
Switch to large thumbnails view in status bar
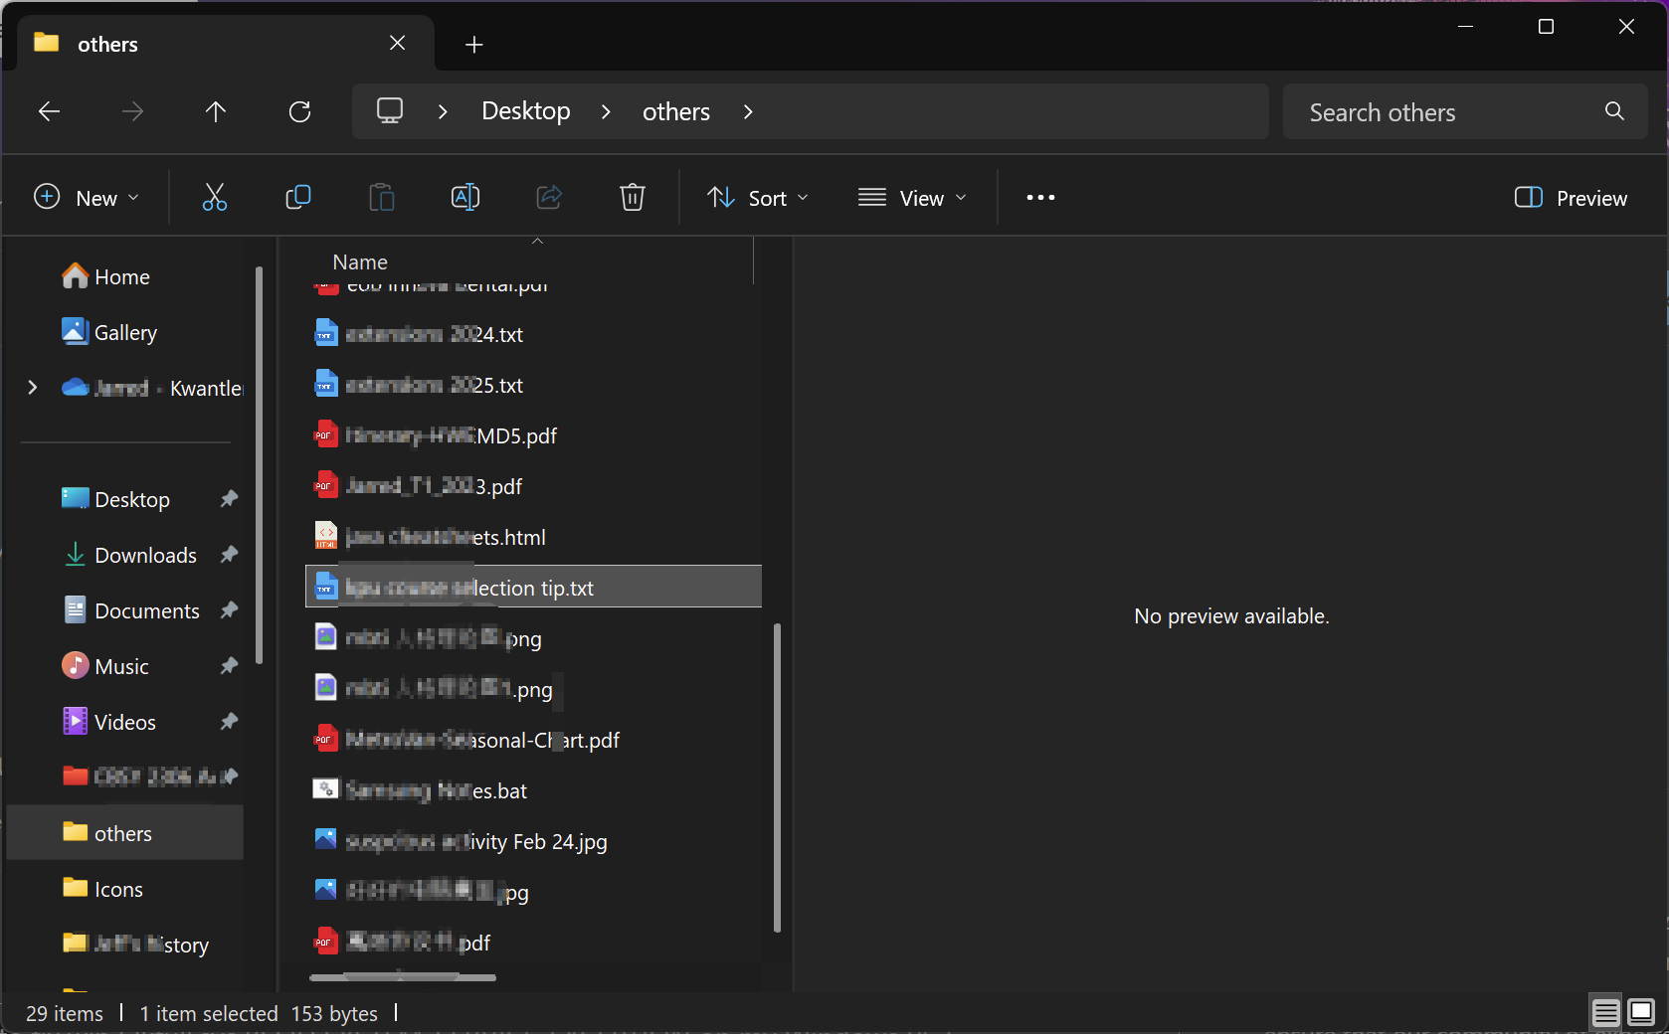click(1640, 1012)
